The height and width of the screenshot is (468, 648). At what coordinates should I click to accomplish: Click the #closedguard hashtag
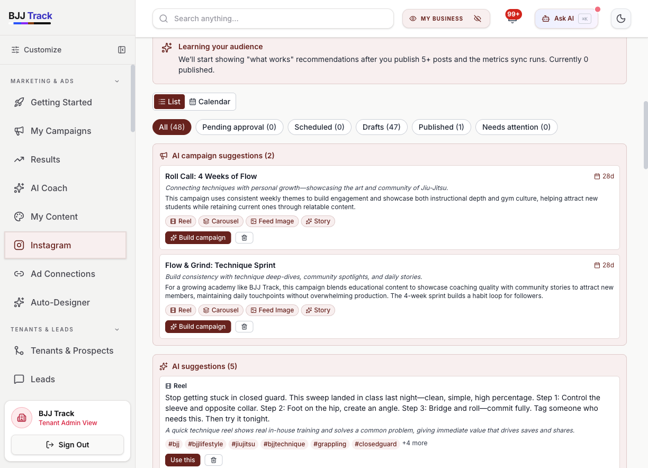(376, 444)
